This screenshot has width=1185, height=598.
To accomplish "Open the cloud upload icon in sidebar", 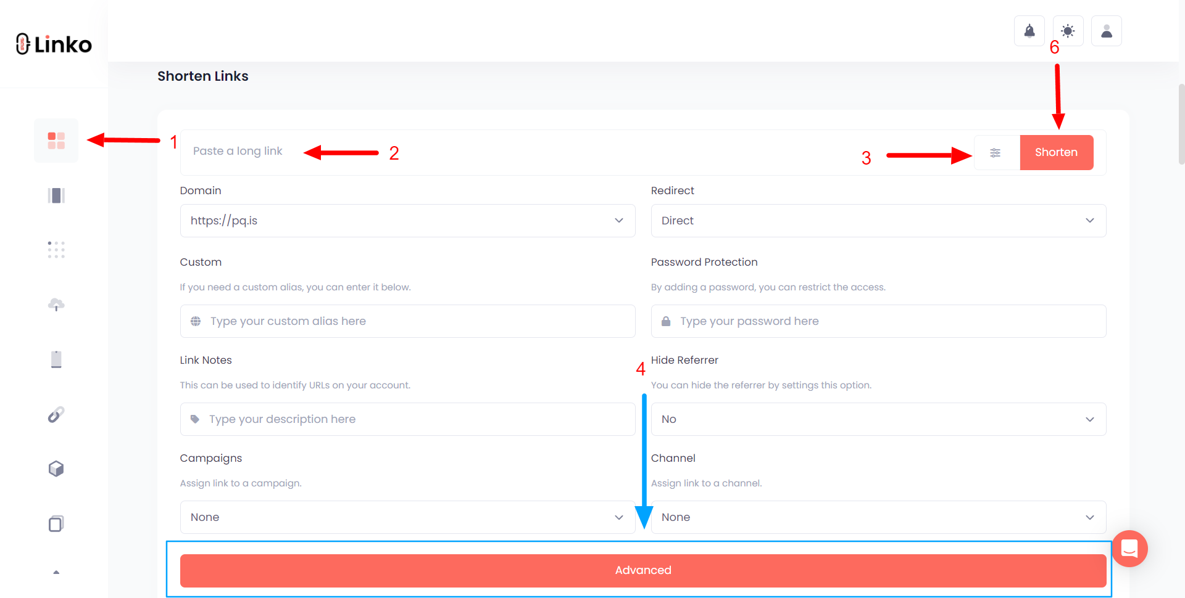I will [x=56, y=305].
